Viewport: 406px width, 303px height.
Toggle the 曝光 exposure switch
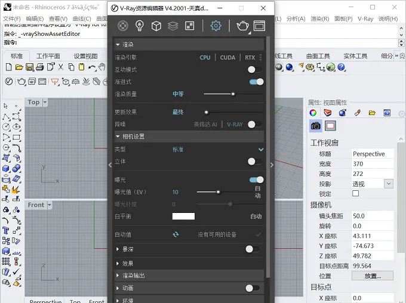[256, 180]
